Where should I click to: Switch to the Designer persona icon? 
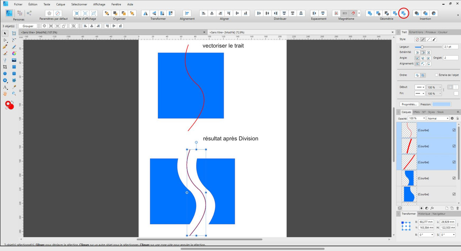(x=9, y=13)
